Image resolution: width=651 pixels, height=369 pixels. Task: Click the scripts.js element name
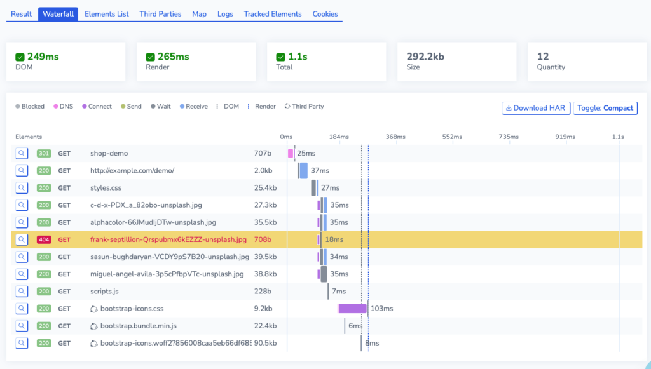[105, 292]
